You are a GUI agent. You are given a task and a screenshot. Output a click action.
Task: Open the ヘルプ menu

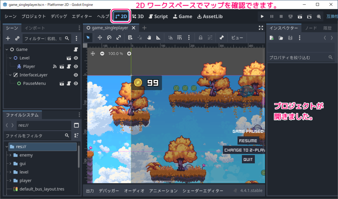coord(103,17)
